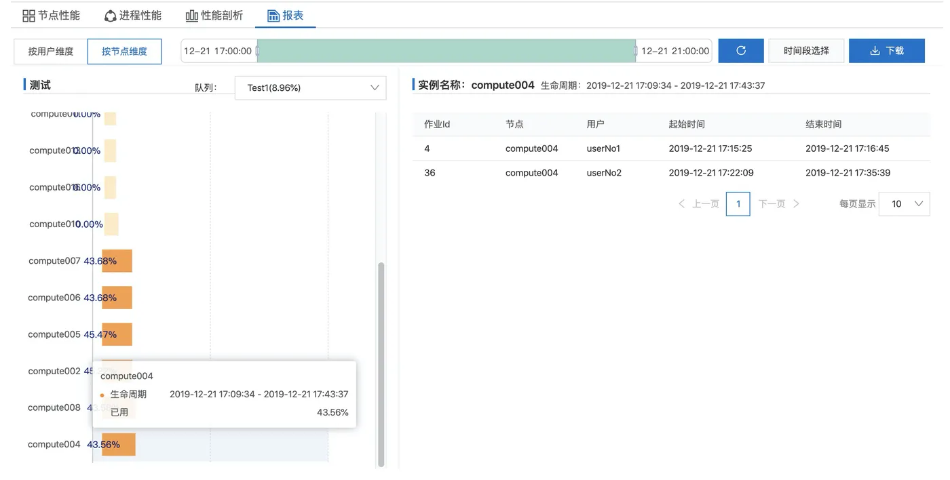Click the download icon on 下载 button
The height and width of the screenshot is (480, 950).
874,50
